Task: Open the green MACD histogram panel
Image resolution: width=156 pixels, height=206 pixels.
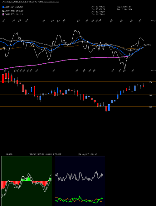Action: (x=27, y=181)
